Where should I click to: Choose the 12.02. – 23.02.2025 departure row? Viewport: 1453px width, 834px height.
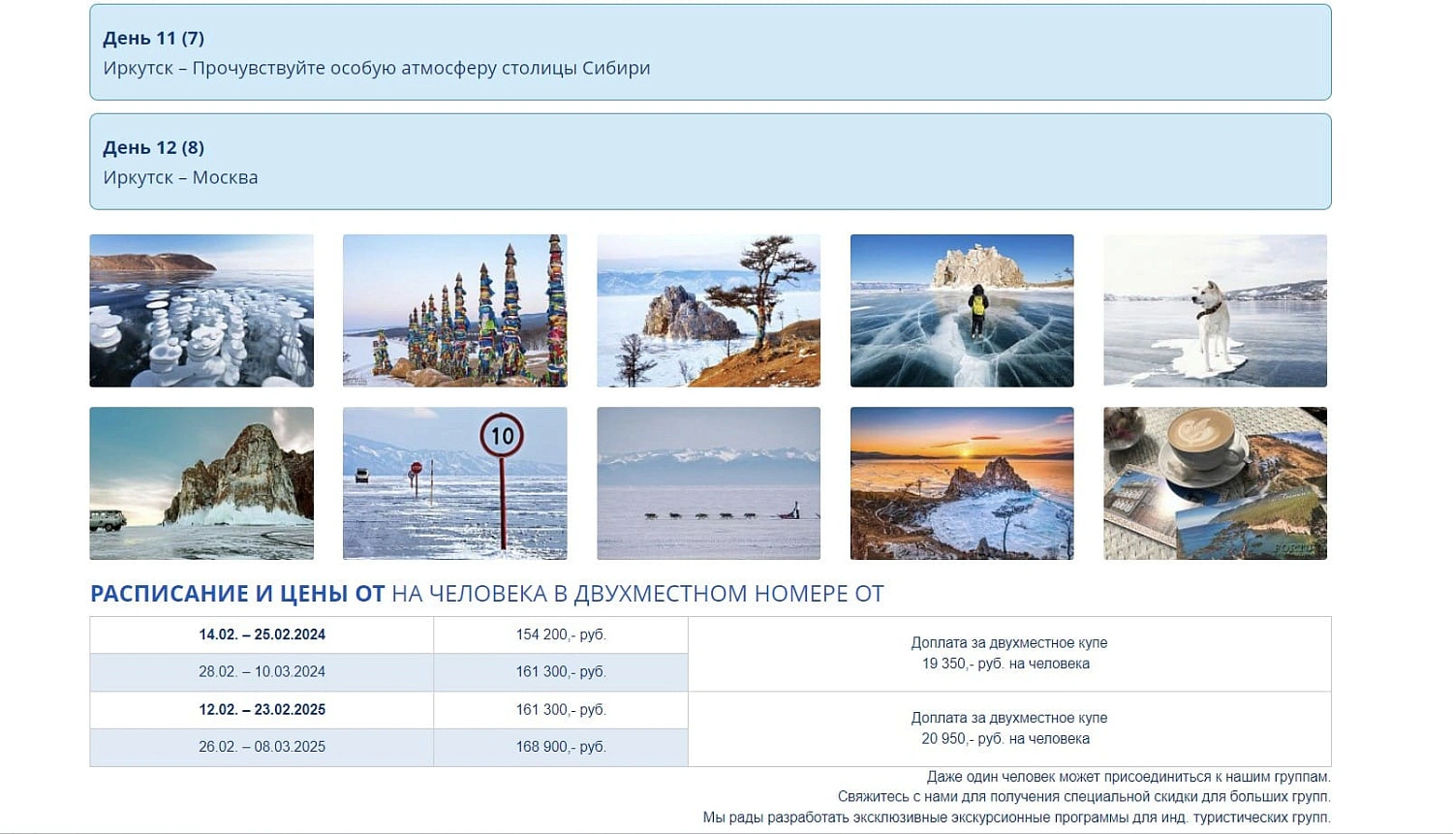coord(262,710)
